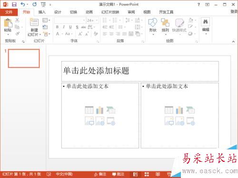This screenshot has height=178, width=238.
Task: Open the File tab
Action: click(9, 12)
